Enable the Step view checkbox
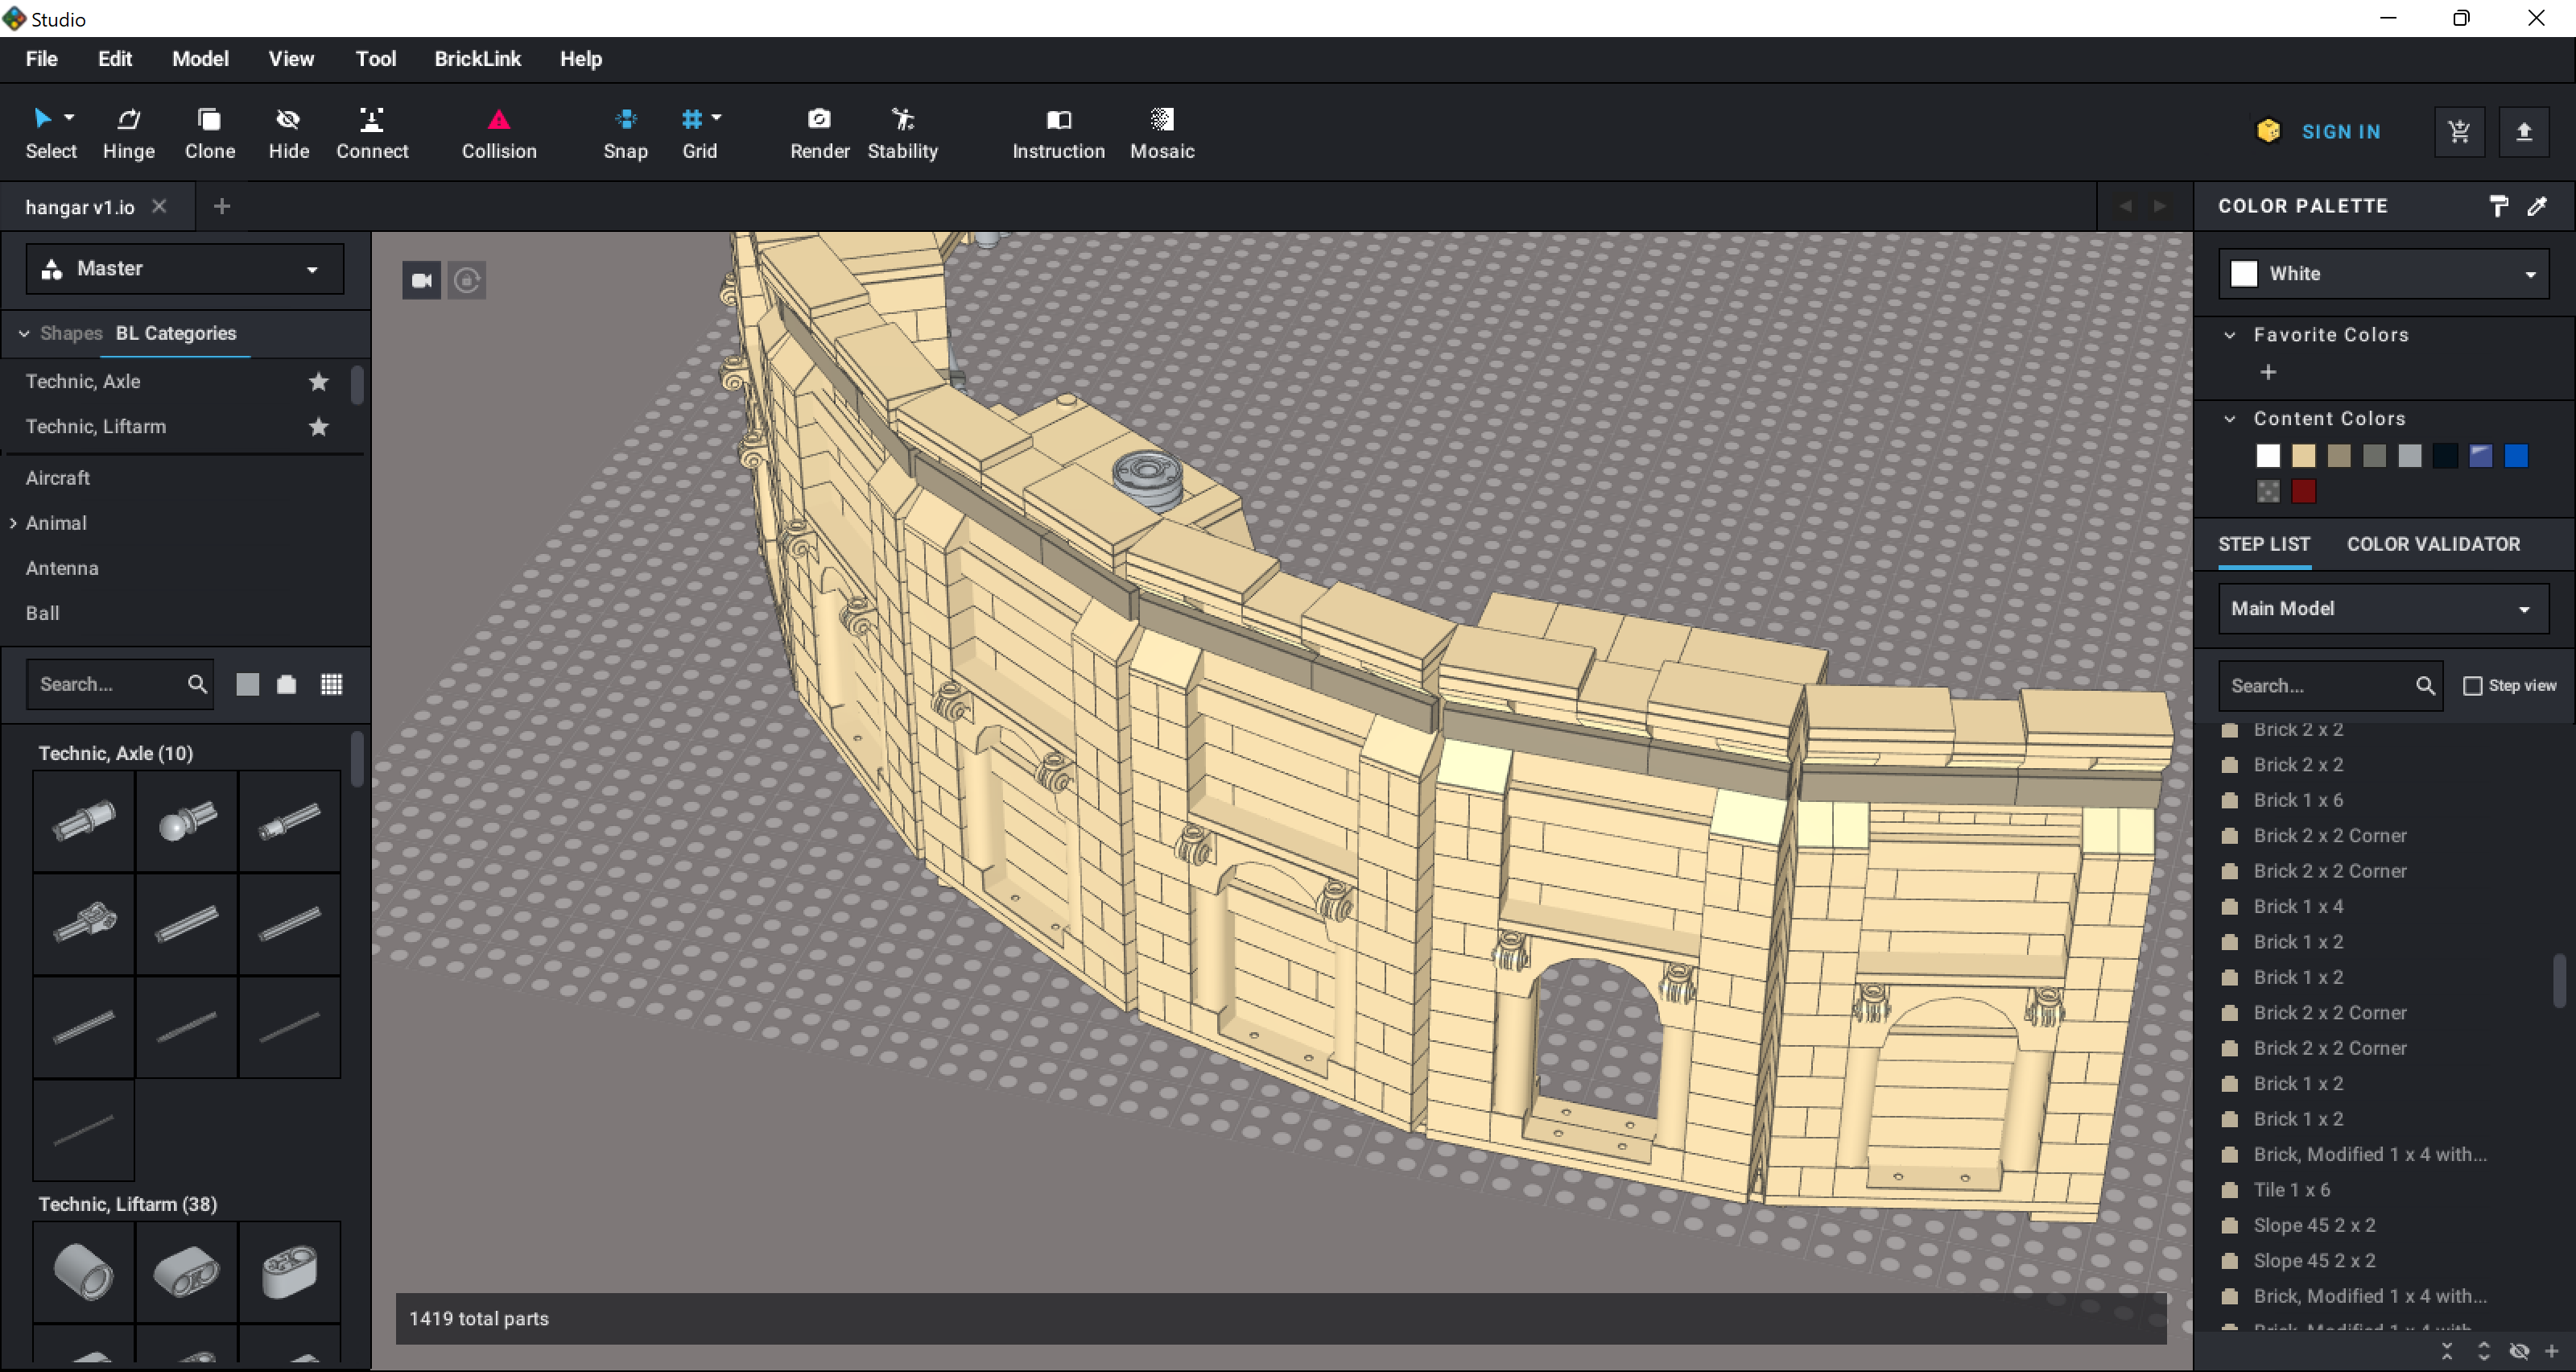Image resolution: width=2576 pixels, height=1372 pixels. [x=2473, y=686]
